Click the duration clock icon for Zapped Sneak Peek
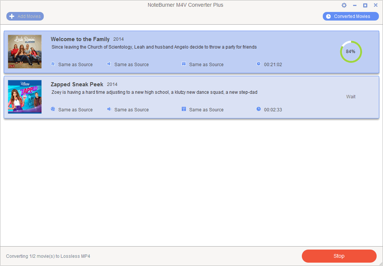 (258, 109)
